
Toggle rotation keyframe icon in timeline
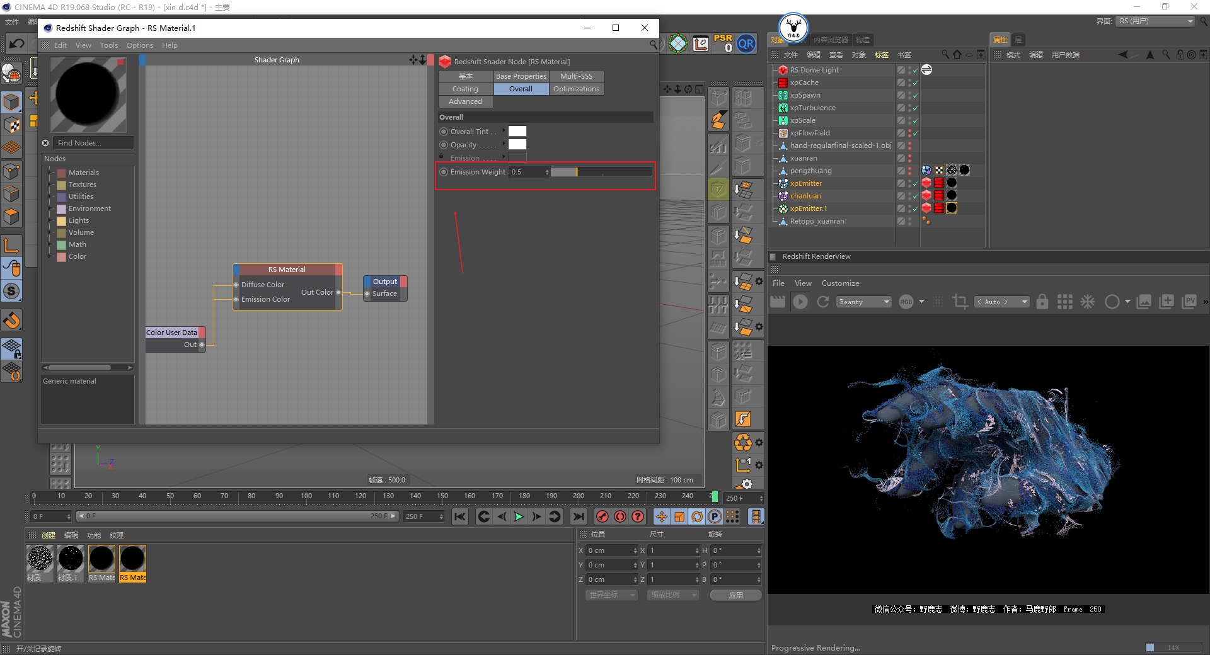pos(696,516)
